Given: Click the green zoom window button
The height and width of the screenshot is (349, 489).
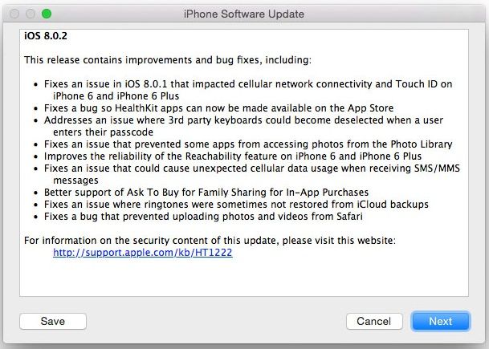Looking at the screenshot, I should [x=46, y=14].
